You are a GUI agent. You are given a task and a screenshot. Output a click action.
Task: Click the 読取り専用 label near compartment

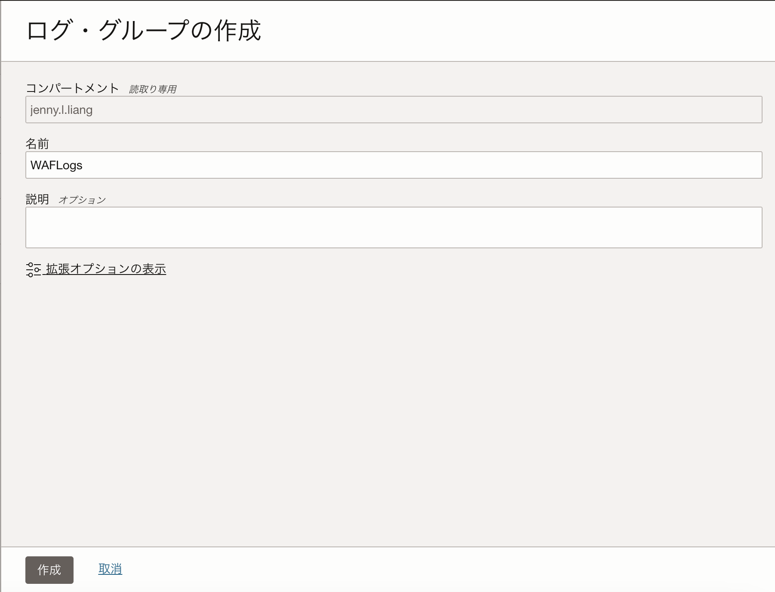click(x=154, y=88)
